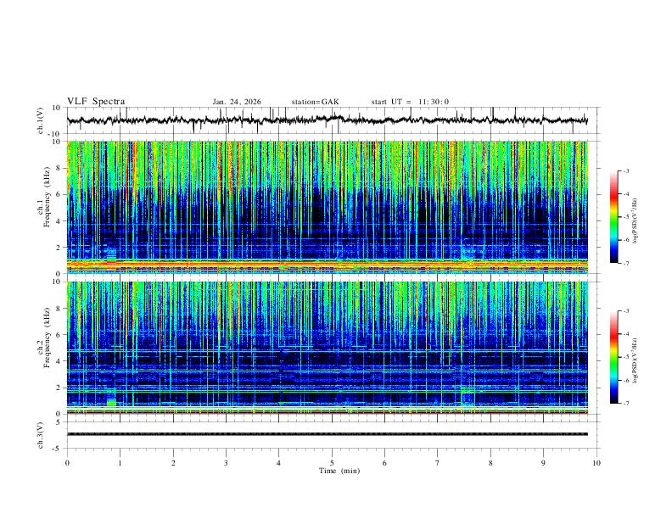Click the '6' kHz tick on ch.2 axis
The image size is (672, 519).
coord(59,334)
